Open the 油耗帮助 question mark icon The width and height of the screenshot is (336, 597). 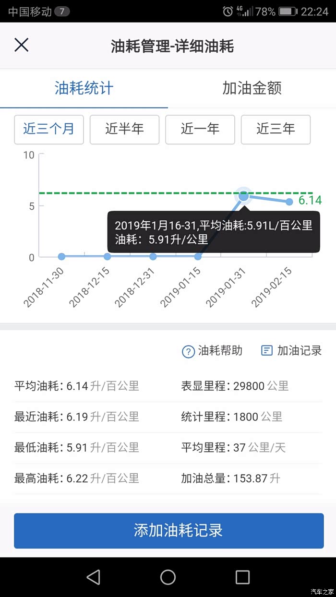(188, 351)
